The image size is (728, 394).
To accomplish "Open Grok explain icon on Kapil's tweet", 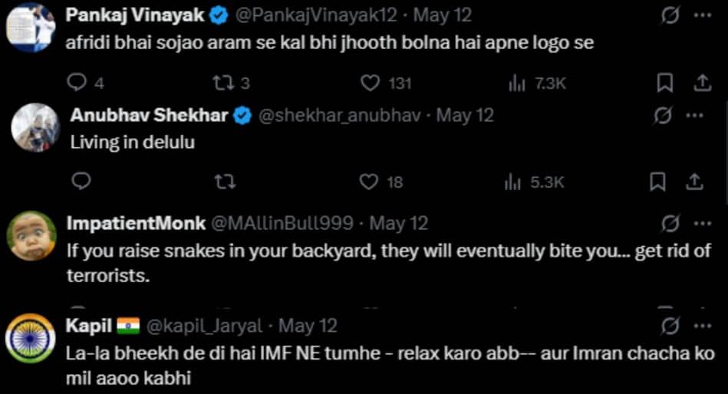I will [670, 326].
